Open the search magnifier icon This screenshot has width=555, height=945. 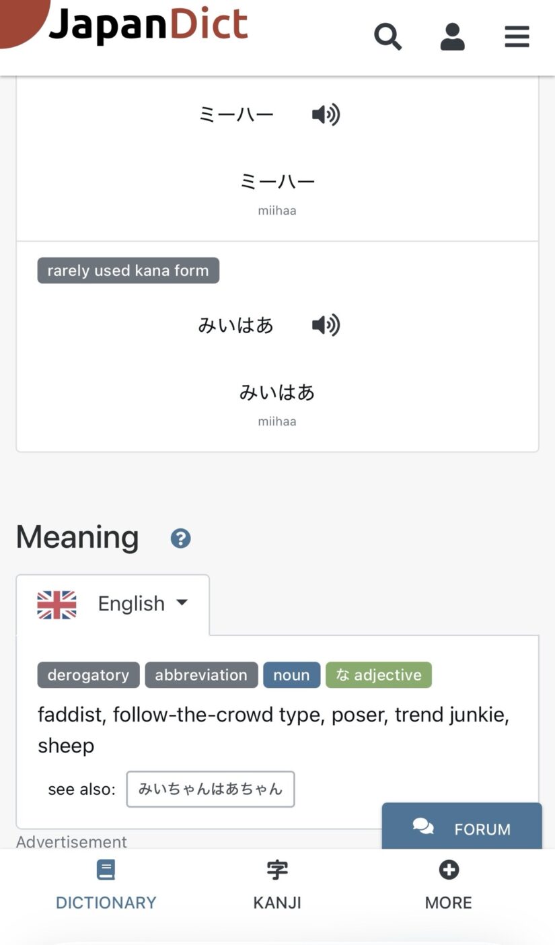pyautogui.click(x=388, y=37)
